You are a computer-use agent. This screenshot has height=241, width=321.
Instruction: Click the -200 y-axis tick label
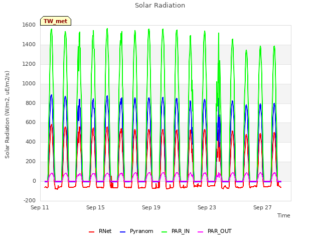click(x=30, y=200)
